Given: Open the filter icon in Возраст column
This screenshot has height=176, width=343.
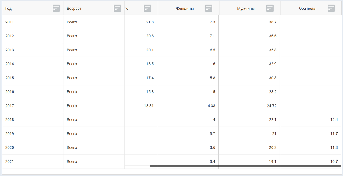Looking at the screenshot, I should [117, 8].
